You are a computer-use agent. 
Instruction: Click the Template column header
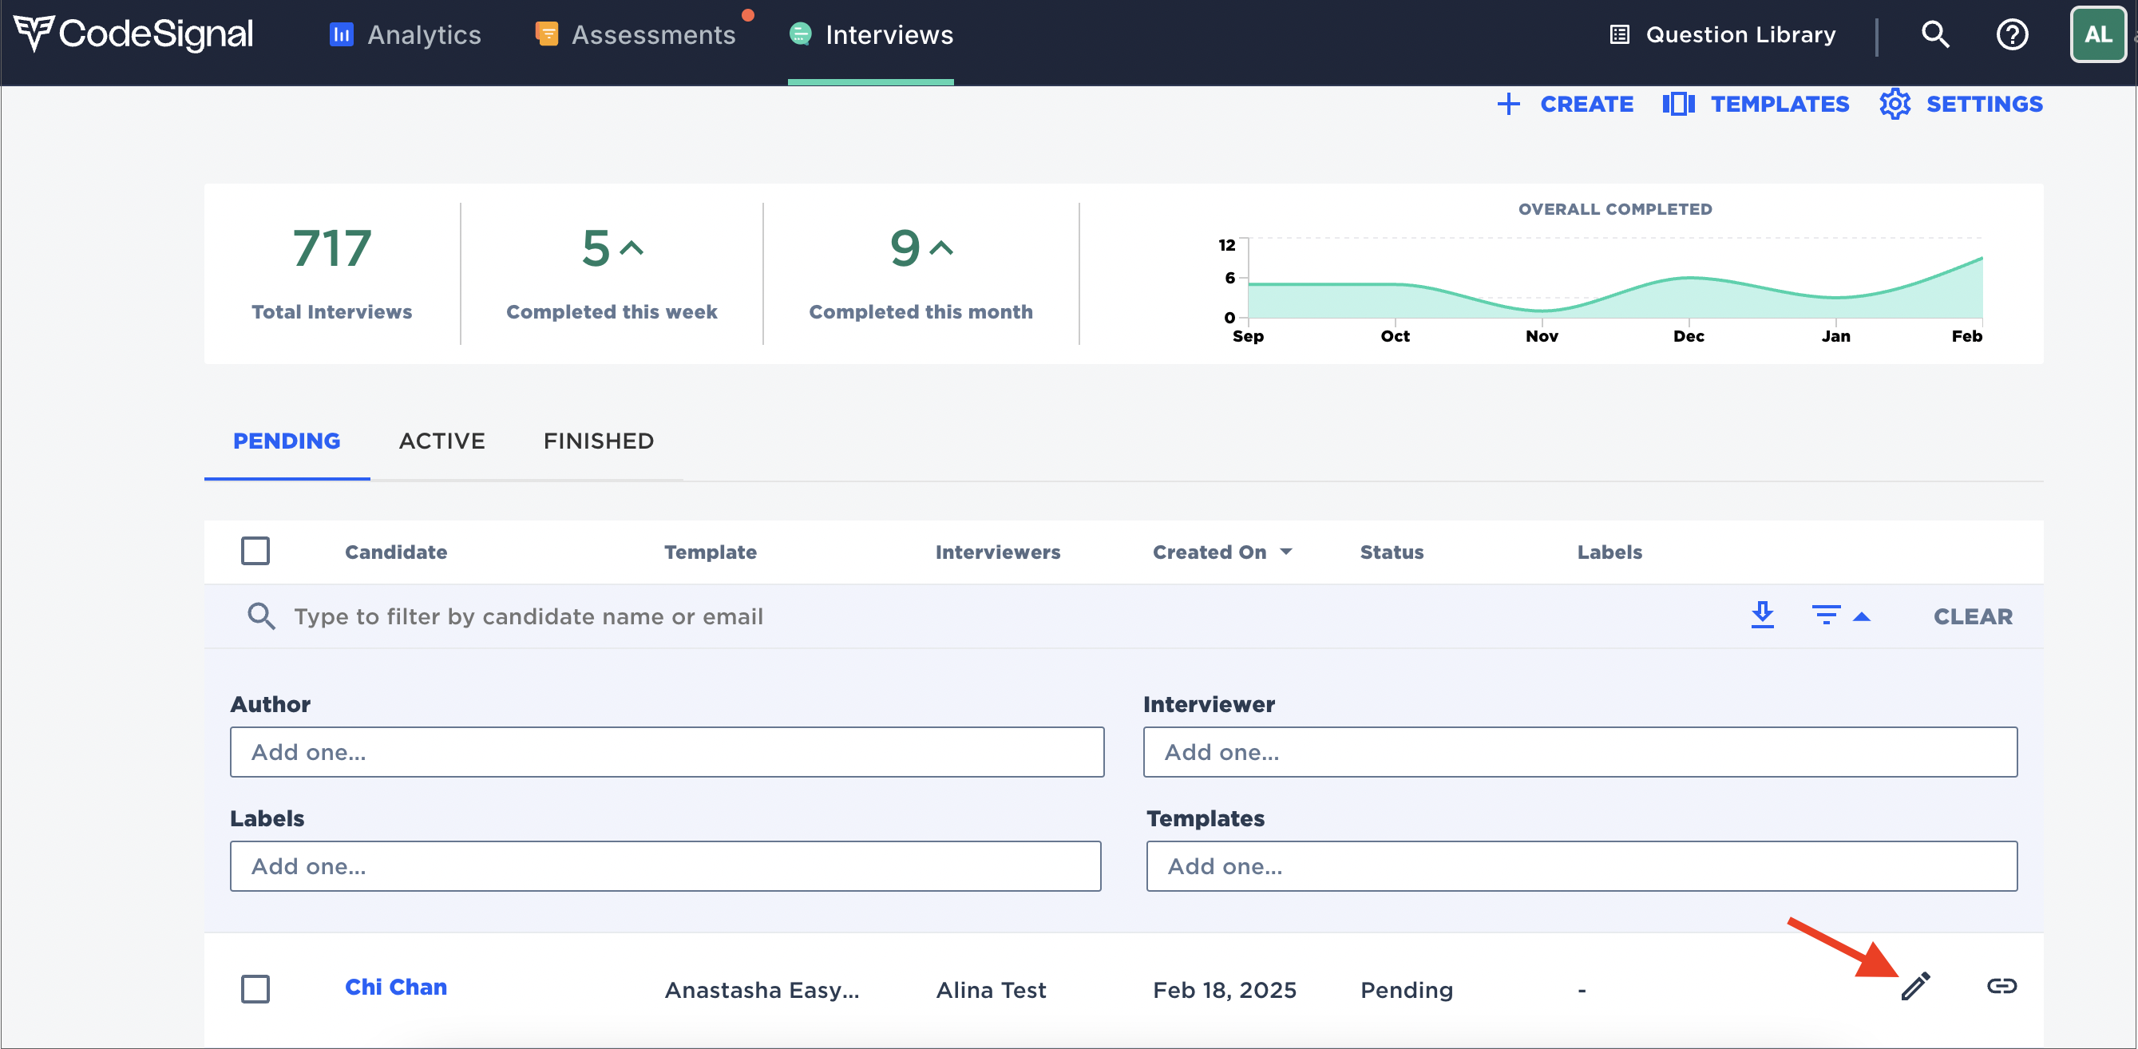(x=710, y=551)
